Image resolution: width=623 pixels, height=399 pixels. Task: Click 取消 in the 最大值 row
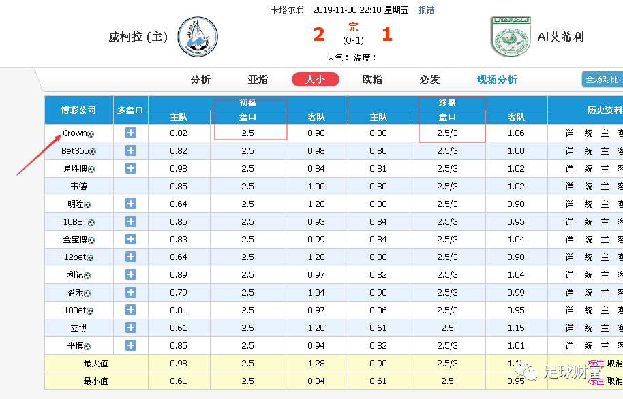(615, 364)
